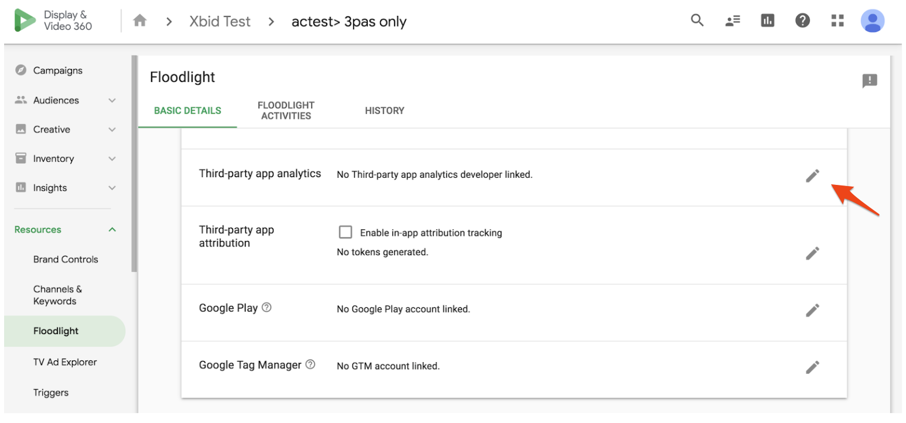The height and width of the screenshot is (423, 906).
Task: Open the reporting chart icon in header
Action: 767,21
